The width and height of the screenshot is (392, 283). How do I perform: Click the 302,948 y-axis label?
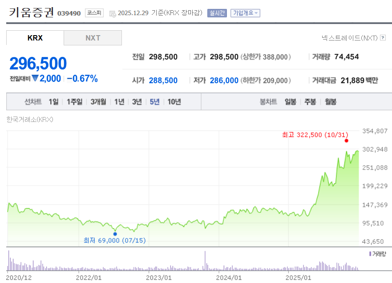(x=375, y=149)
